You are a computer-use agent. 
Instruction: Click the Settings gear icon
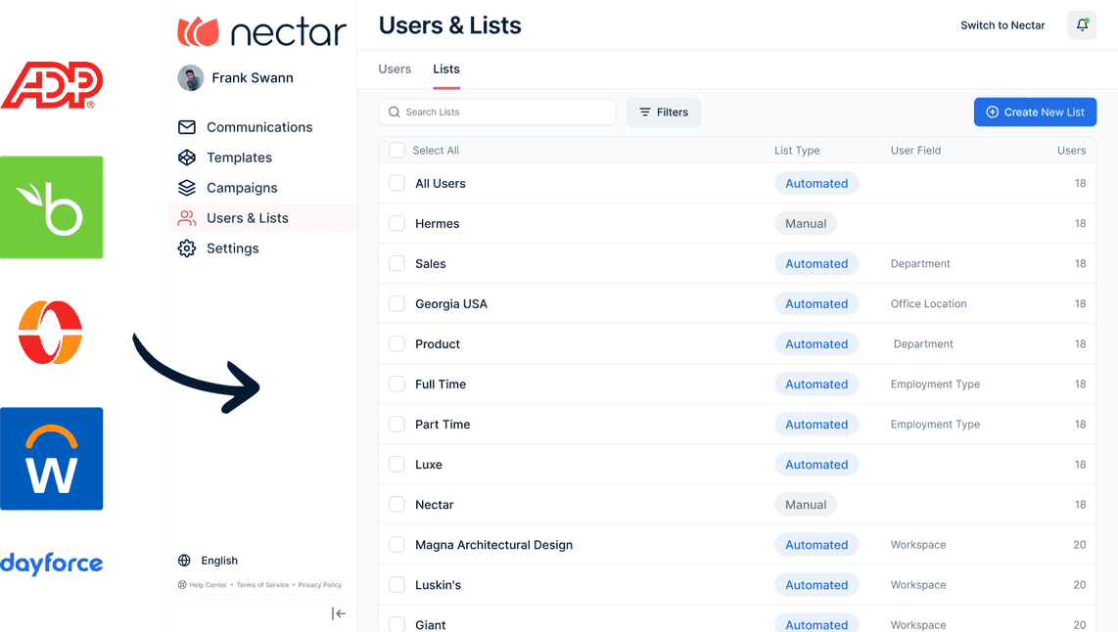[x=187, y=248]
